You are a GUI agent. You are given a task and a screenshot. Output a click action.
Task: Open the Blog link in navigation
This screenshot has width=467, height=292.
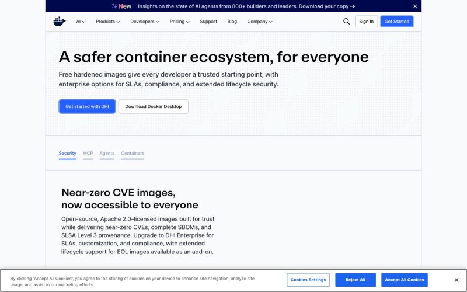pos(232,22)
